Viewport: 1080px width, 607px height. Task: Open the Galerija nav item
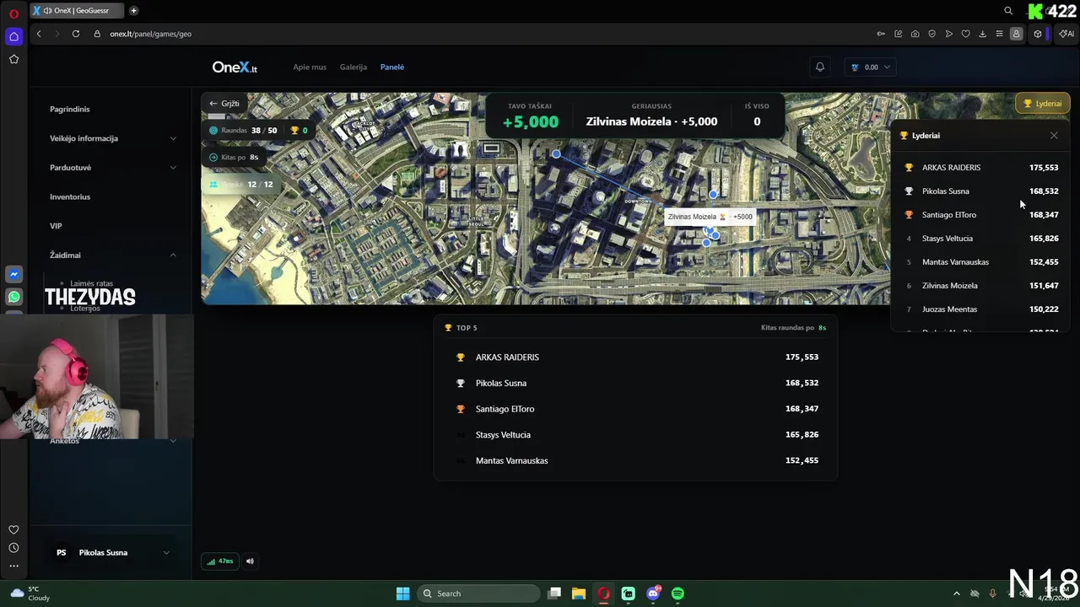(x=354, y=67)
